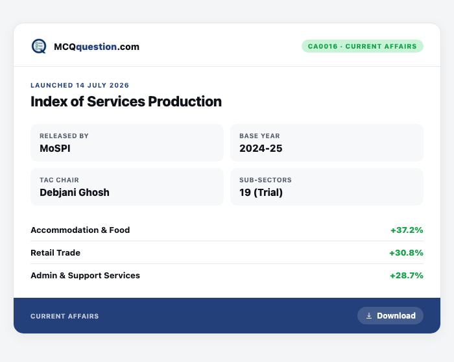Open the Base Year 2024-25 card
This screenshot has height=362, width=454.
coord(327,143)
